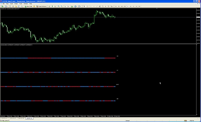Viewport: 201px width, 122px height.
Task: Click the latest candlestick on the chart
Action: pos(115,17)
